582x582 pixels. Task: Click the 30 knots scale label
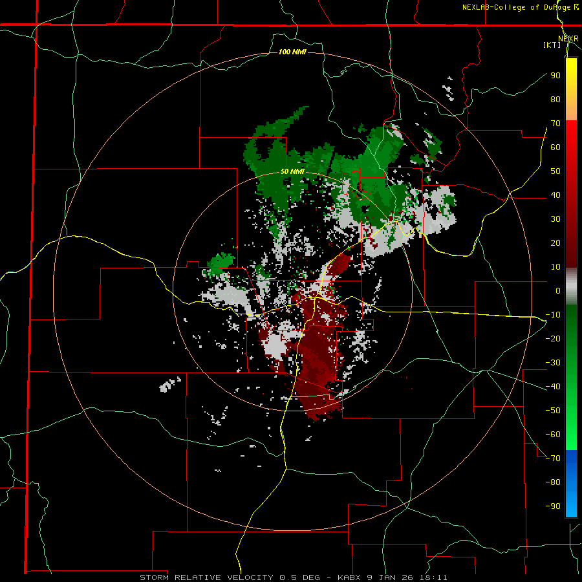point(555,219)
